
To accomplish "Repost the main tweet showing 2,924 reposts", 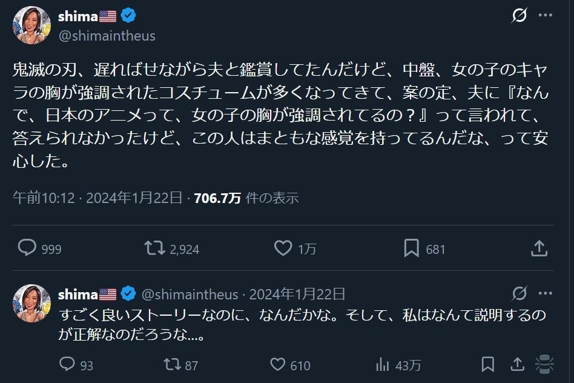I will (154, 248).
